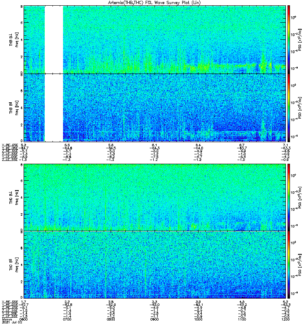Viewport: 305px width, 325px height.
Task: Click the PSD [nT²/Hz] label of THC B∥ panel
Action: tap(300, 265)
